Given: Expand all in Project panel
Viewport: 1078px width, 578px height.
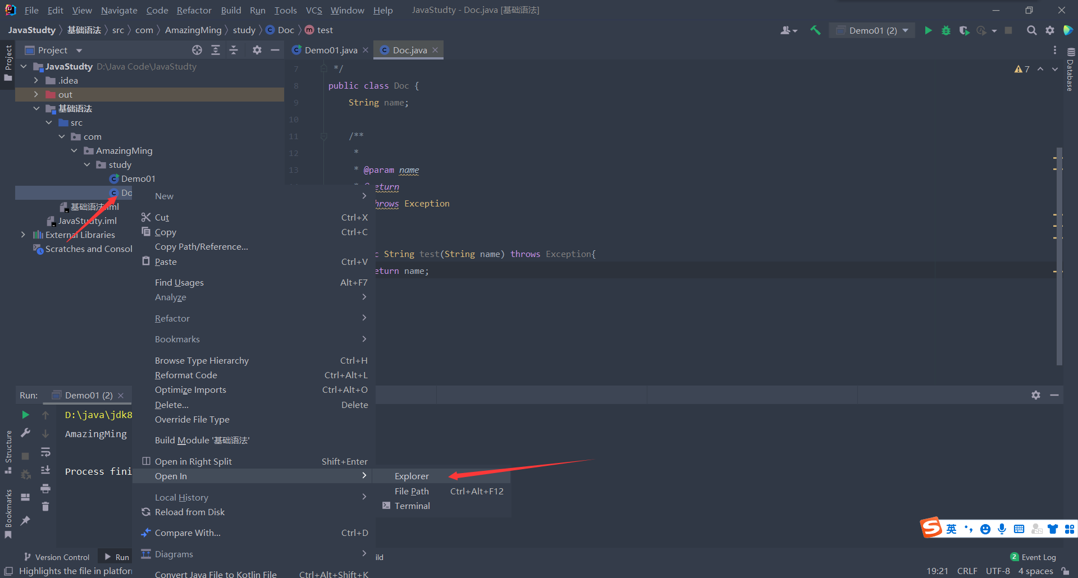Looking at the screenshot, I should (216, 50).
